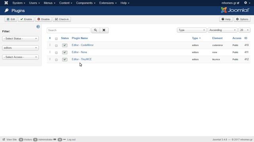Collapse the filter sidebar with arrow icon
The width and height of the screenshot is (254, 142).
point(38,26)
